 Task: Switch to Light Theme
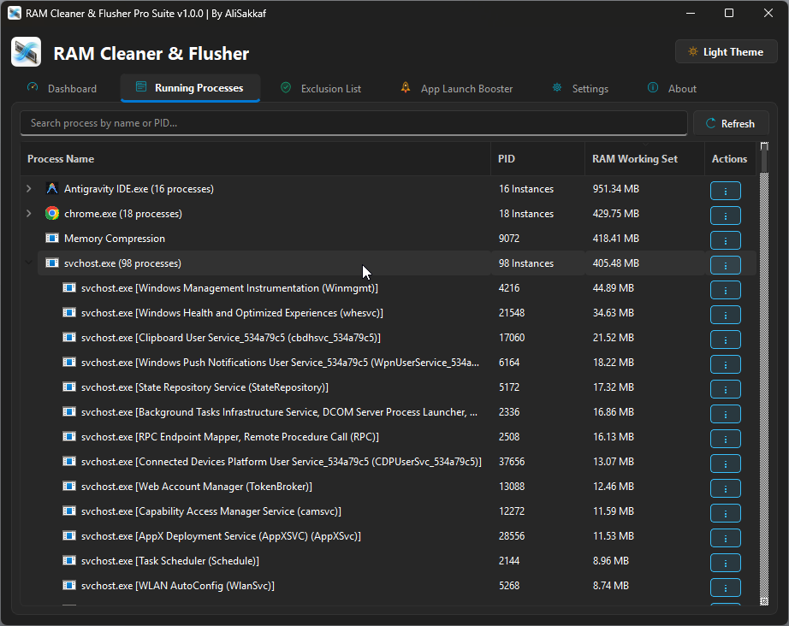(726, 52)
